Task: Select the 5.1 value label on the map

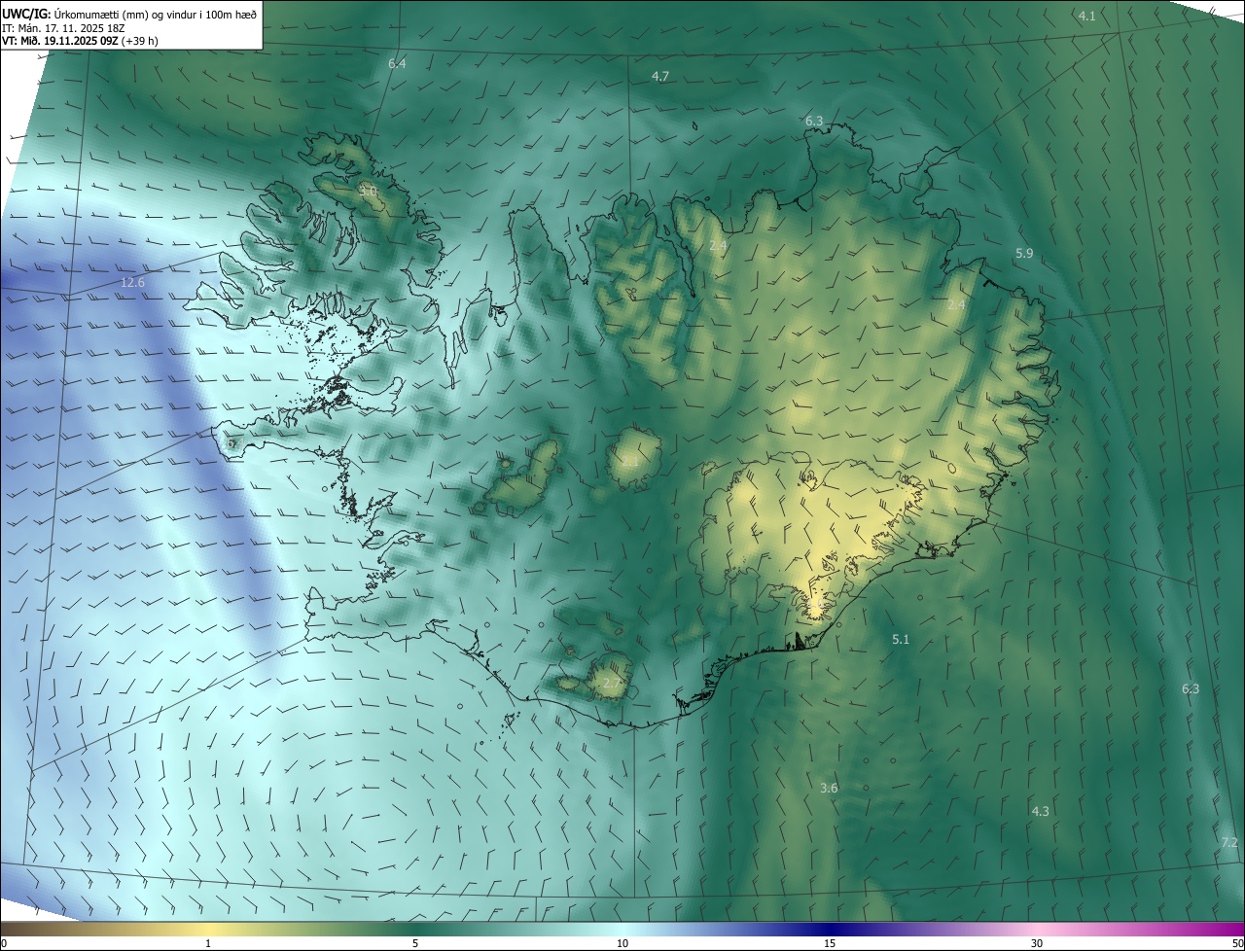Action: point(901,639)
